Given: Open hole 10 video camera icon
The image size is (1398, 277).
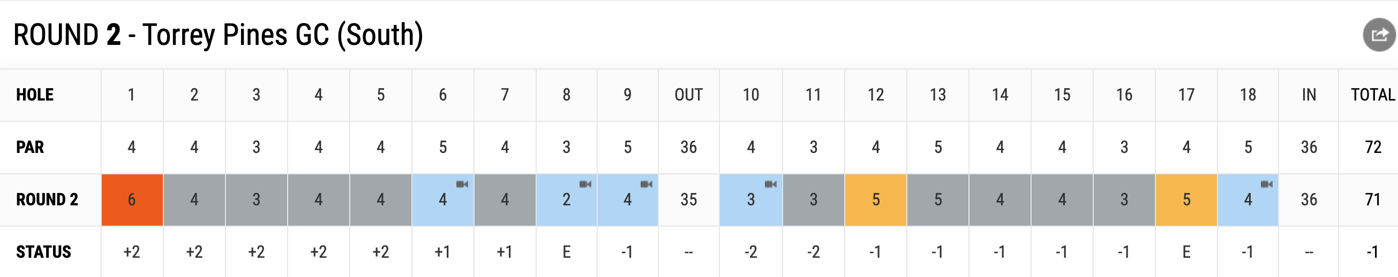Looking at the screenshot, I should click(771, 184).
